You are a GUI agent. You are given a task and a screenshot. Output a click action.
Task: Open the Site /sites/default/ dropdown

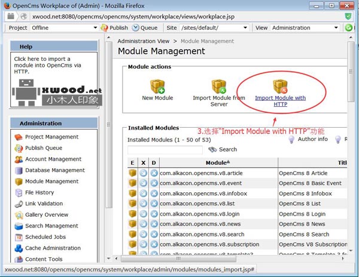(214, 28)
